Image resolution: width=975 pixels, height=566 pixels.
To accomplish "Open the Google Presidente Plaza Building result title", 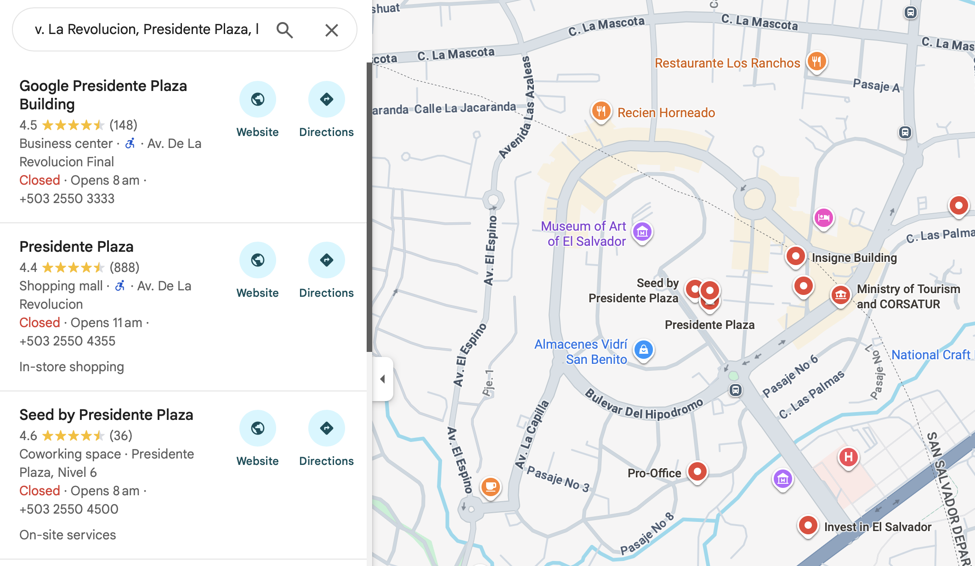I will coord(103,95).
